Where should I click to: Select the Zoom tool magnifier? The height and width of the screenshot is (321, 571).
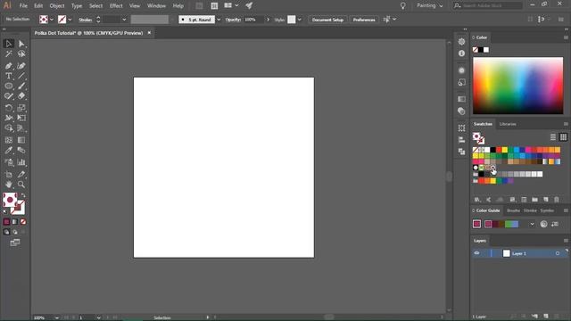[21, 185]
